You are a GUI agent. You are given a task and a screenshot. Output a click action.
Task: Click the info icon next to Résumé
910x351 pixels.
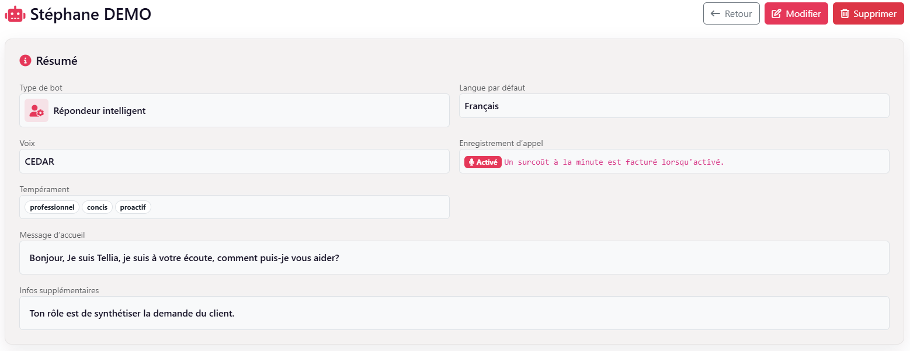25,61
